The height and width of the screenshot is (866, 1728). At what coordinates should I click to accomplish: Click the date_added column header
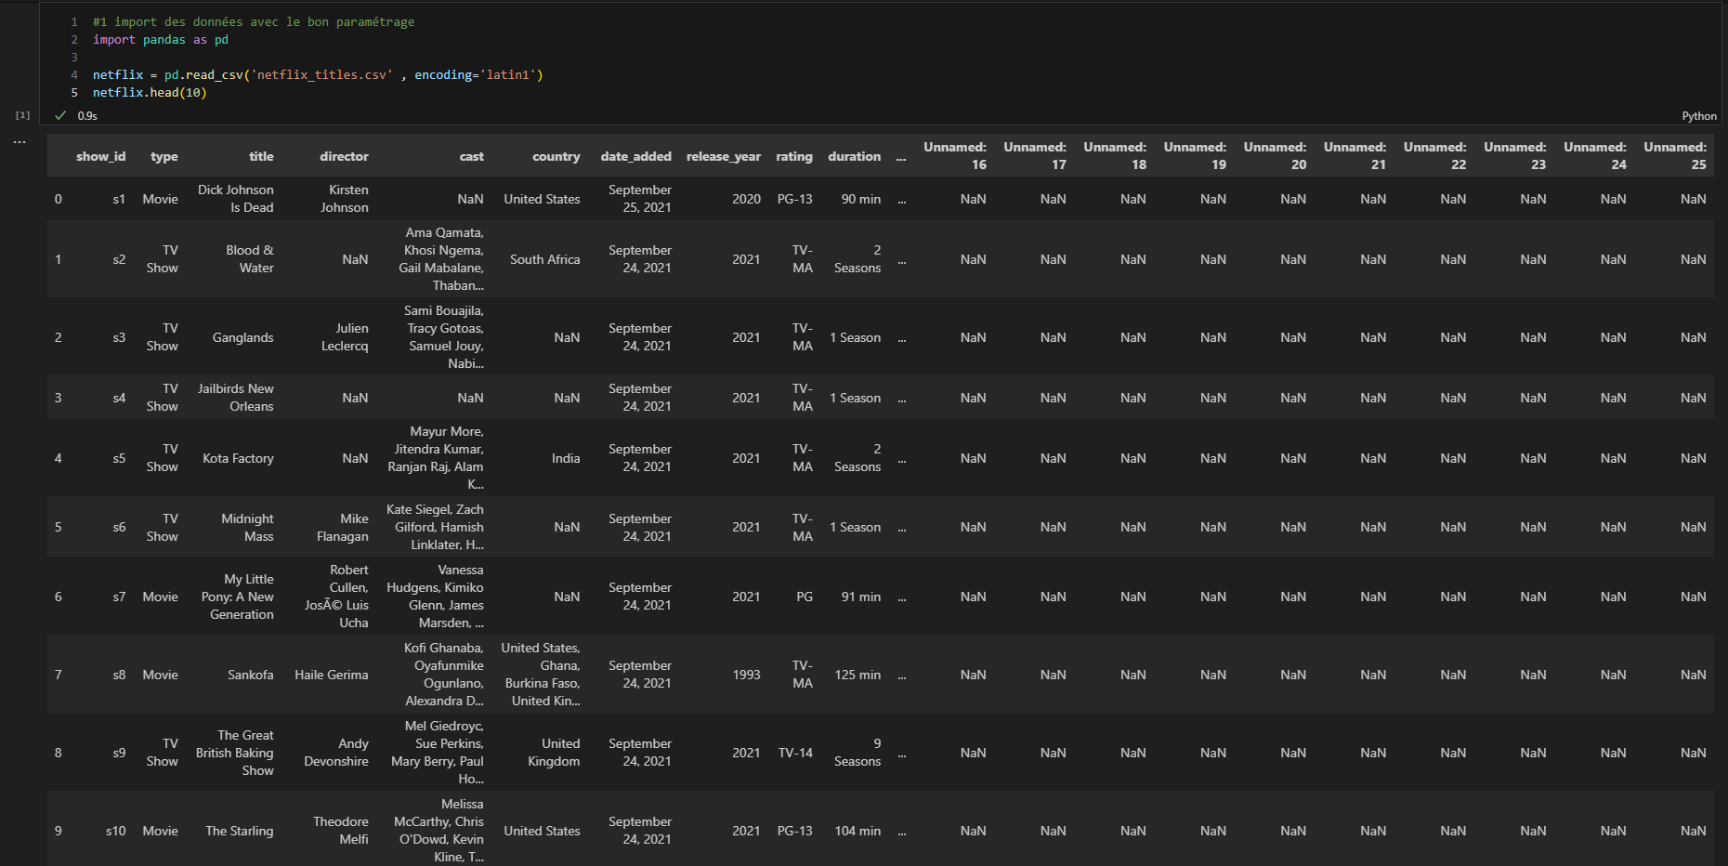635,156
